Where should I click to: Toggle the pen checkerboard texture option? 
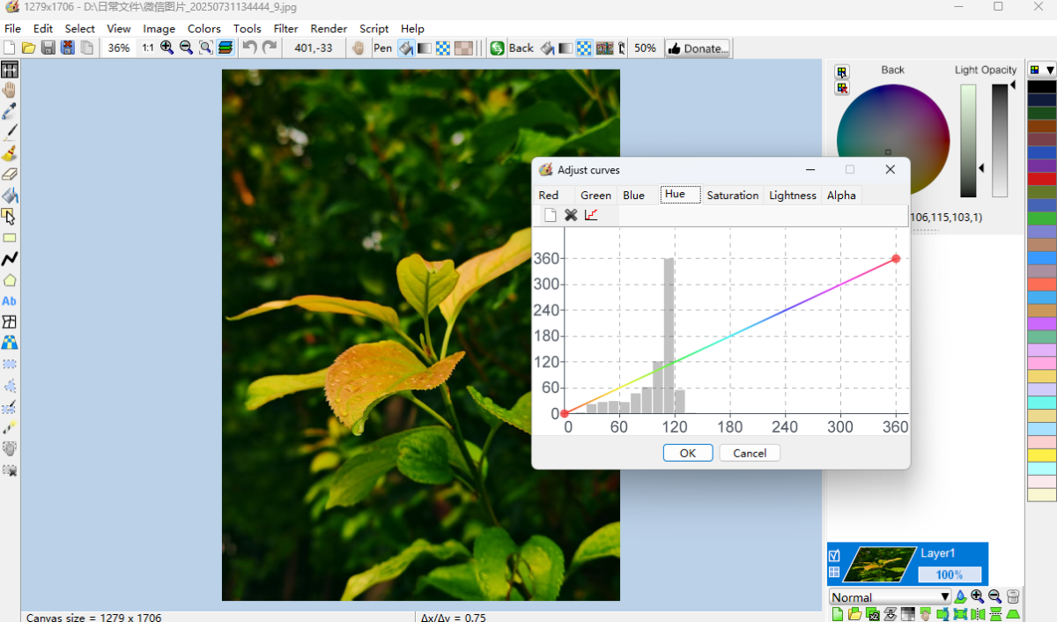443,48
